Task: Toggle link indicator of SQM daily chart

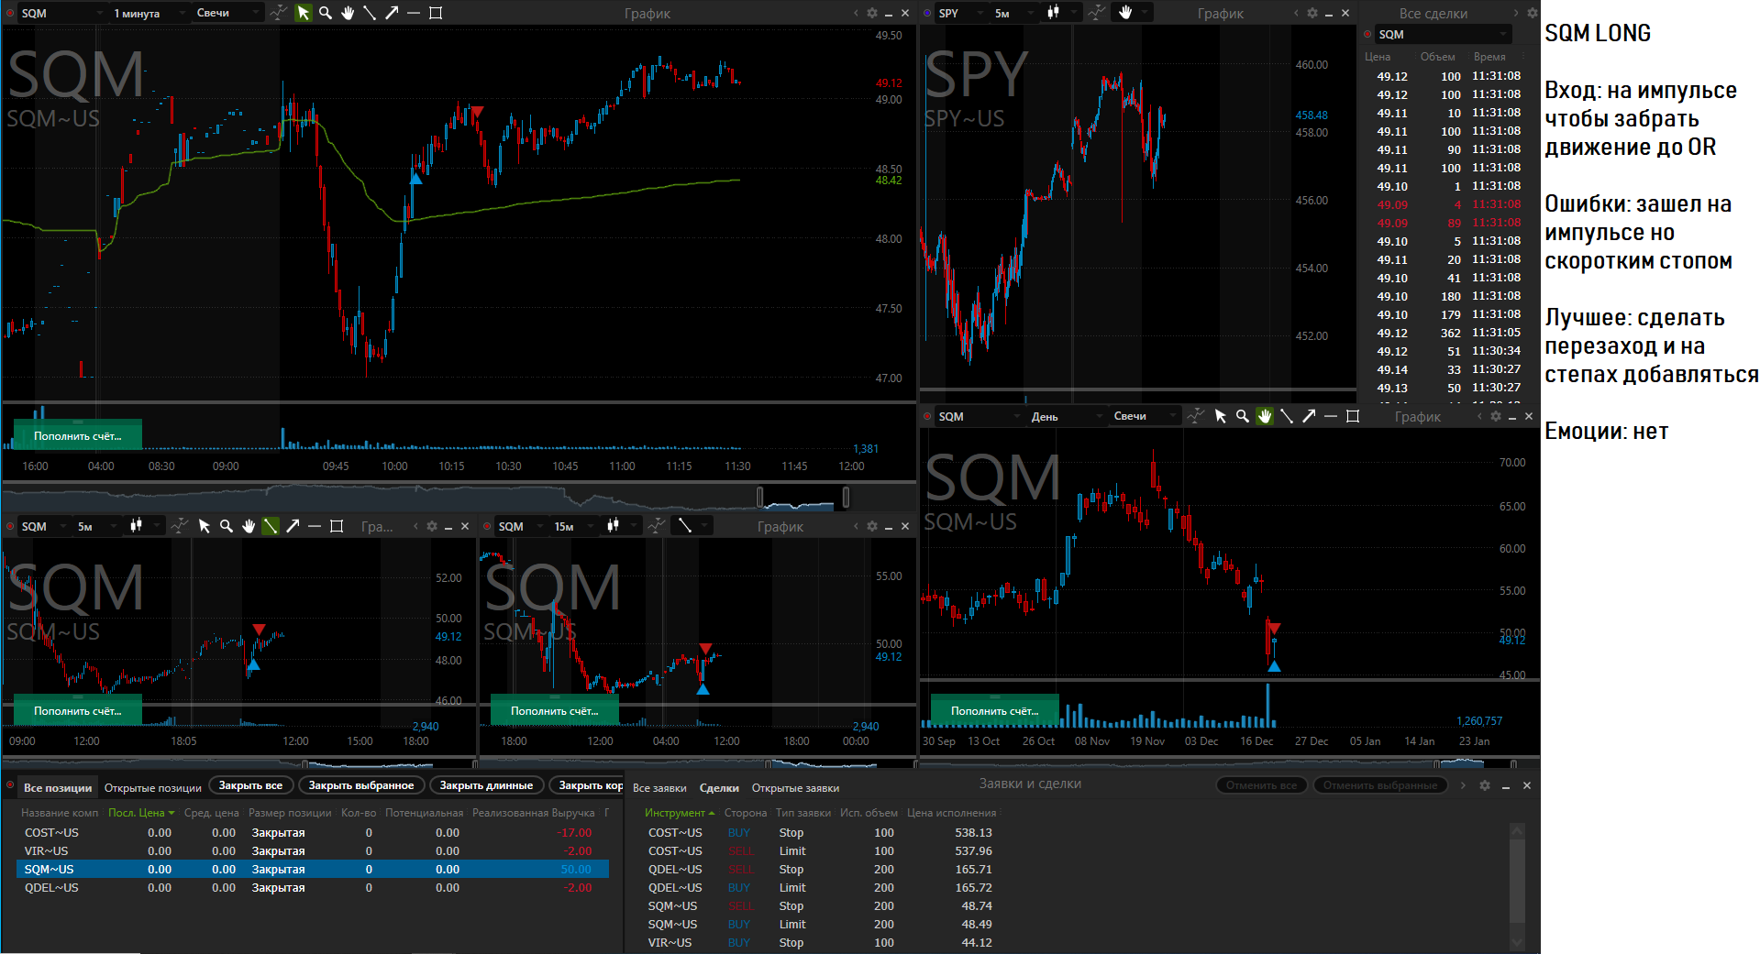Action: 927,416
